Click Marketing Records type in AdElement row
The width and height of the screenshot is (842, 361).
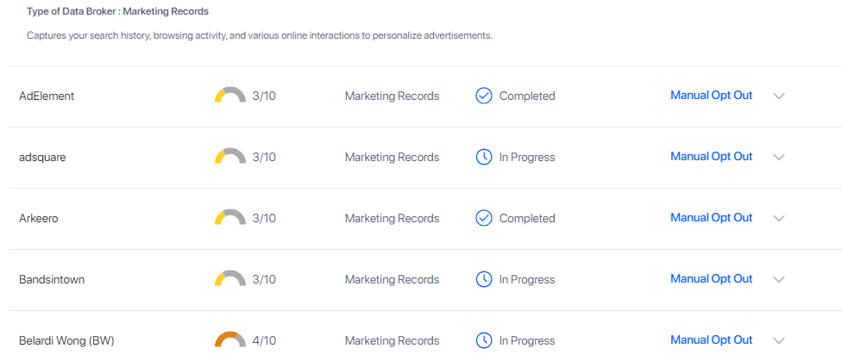pyautogui.click(x=392, y=96)
